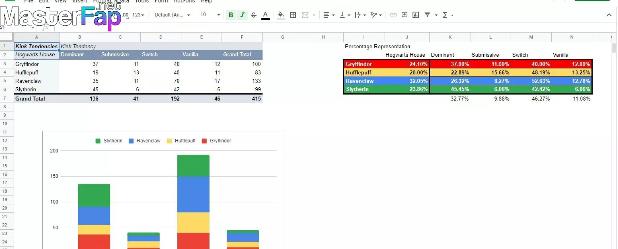Image resolution: width=618 pixels, height=249 pixels.
Task: Select the Ravenclaw pivot row label
Action: 37,81
